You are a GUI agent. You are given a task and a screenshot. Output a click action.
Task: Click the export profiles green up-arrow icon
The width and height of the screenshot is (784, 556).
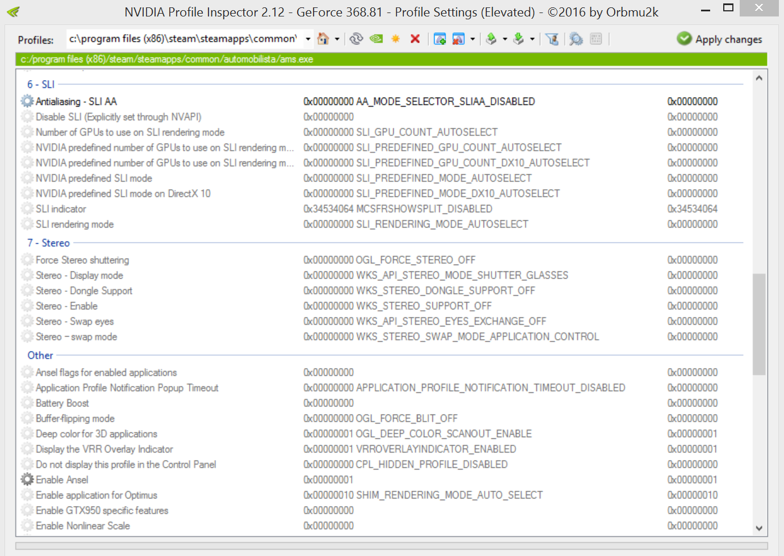pyautogui.click(x=491, y=39)
